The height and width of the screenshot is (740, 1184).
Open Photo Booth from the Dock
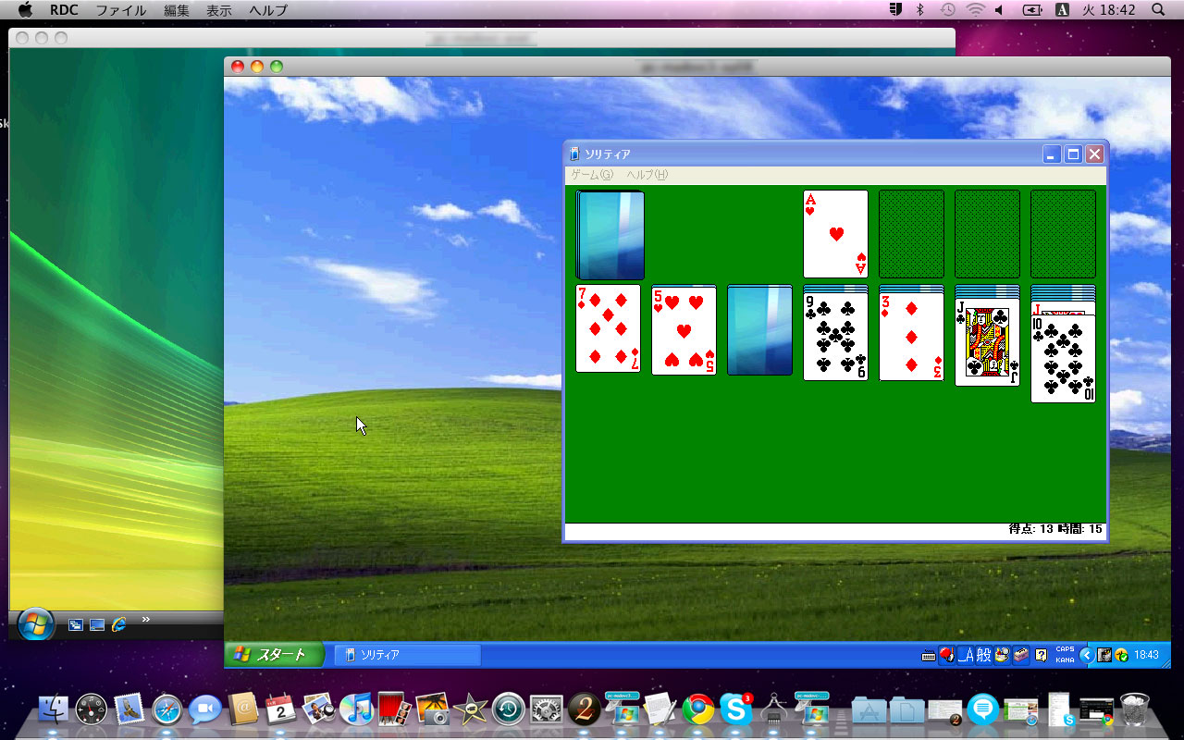coord(394,709)
